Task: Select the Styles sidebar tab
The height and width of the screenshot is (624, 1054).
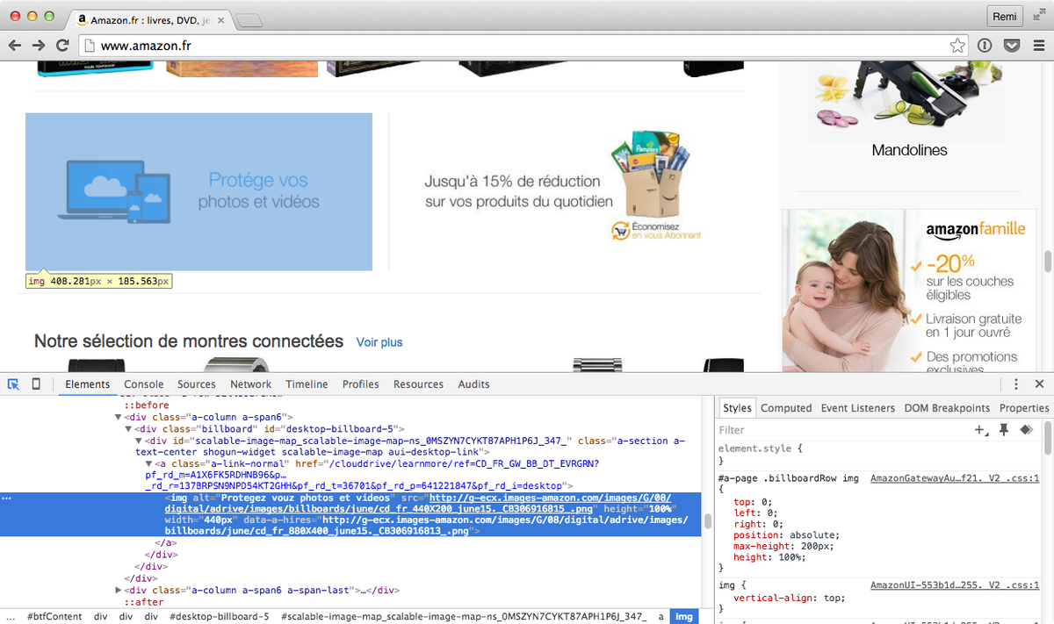Action: [x=737, y=408]
